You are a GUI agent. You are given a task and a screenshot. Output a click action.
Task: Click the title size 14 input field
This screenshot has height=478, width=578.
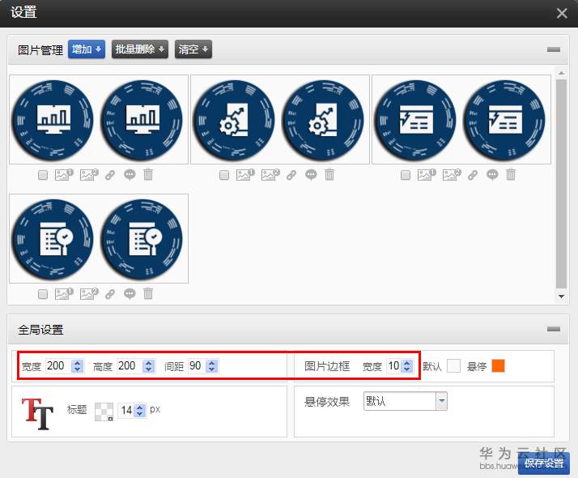[126, 410]
